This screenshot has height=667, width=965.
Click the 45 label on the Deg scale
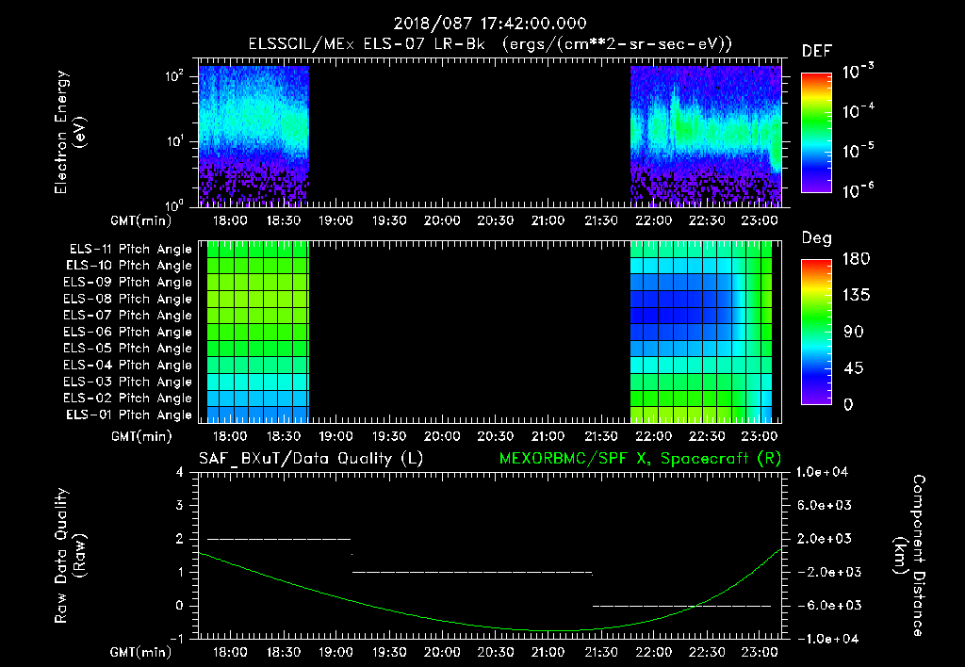tap(854, 368)
